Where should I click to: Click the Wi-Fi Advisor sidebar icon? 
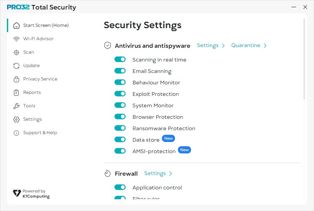click(x=16, y=39)
